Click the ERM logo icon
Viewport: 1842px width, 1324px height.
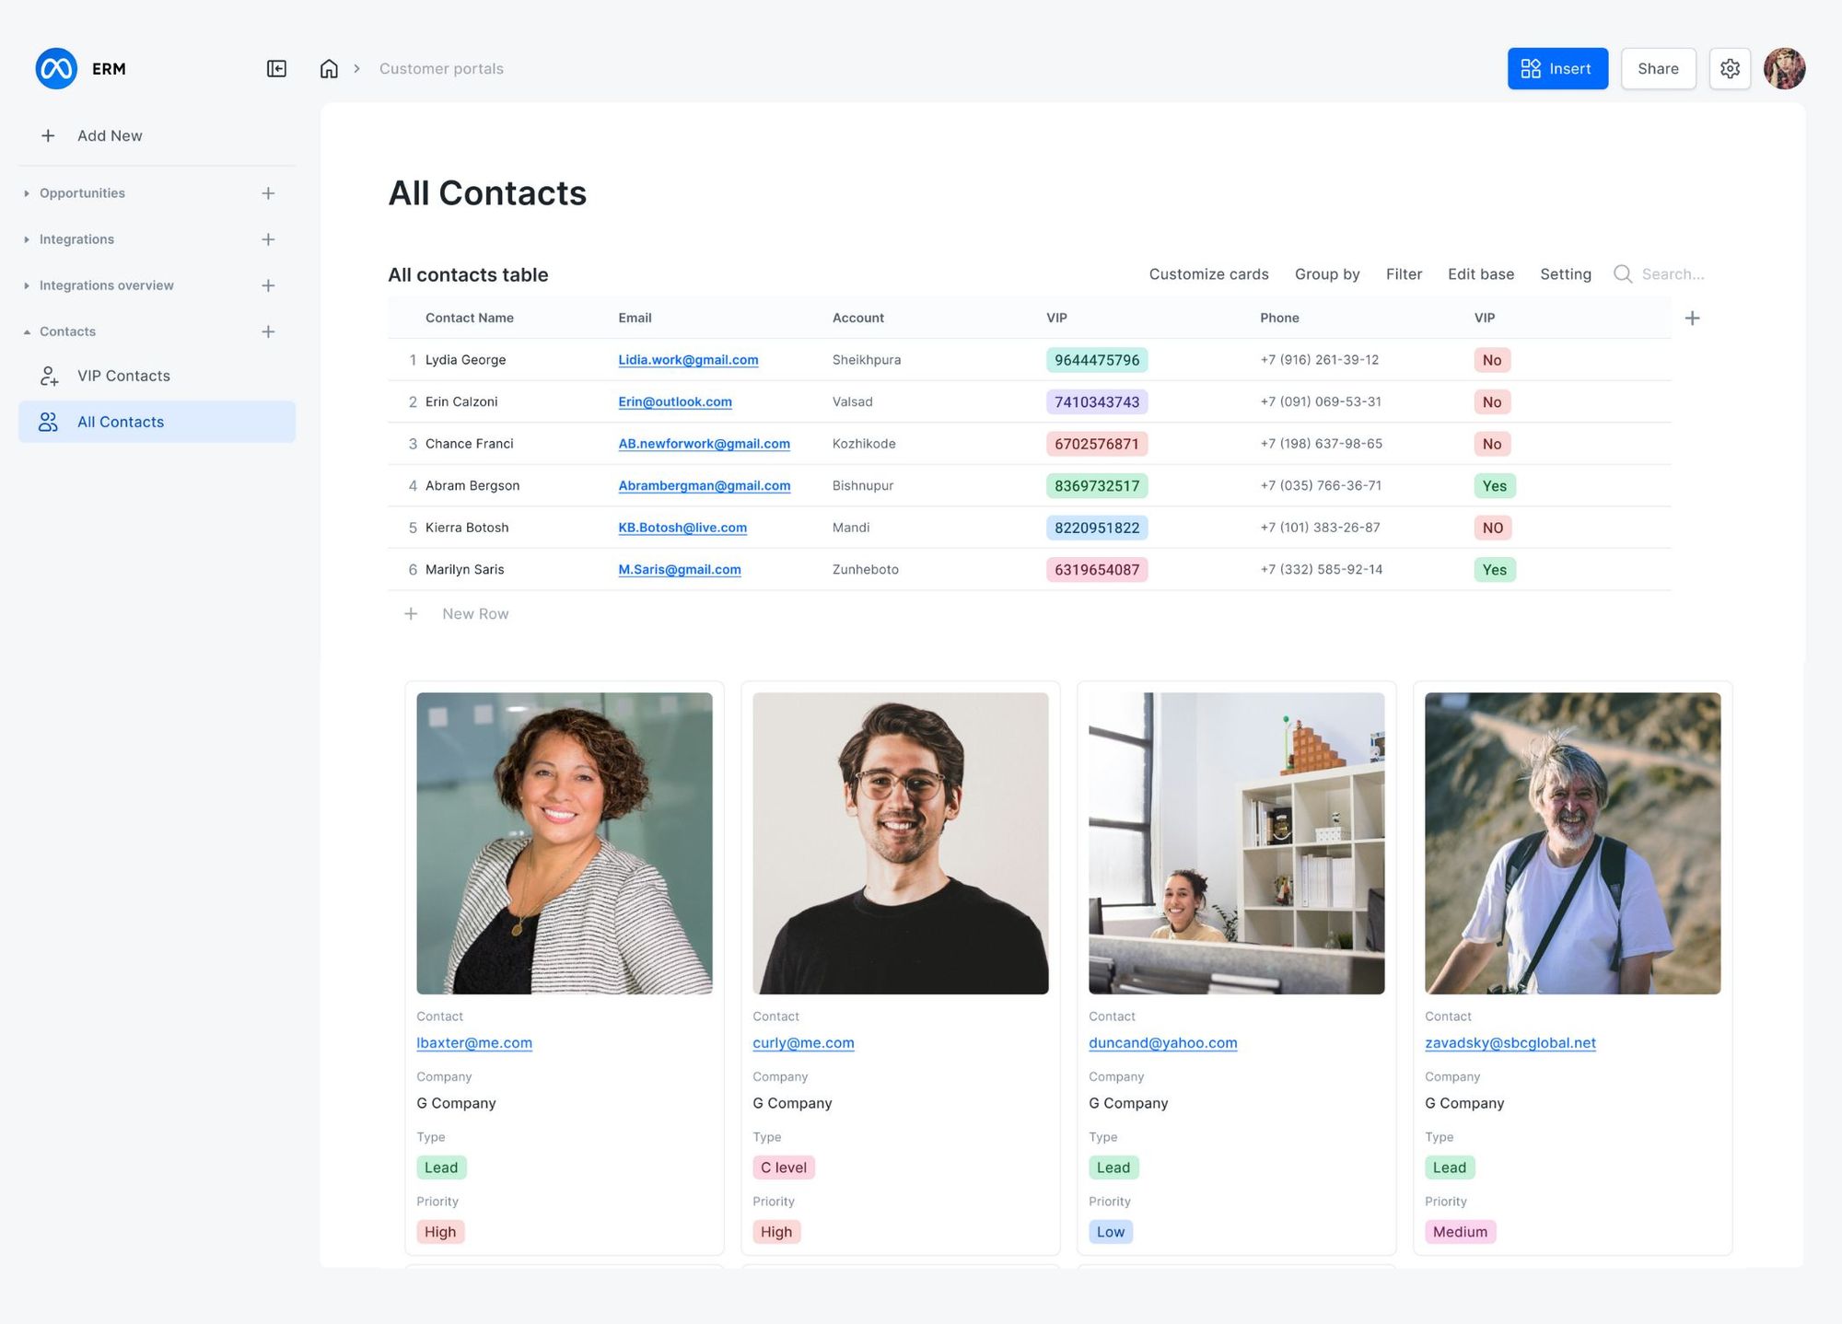[x=55, y=68]
